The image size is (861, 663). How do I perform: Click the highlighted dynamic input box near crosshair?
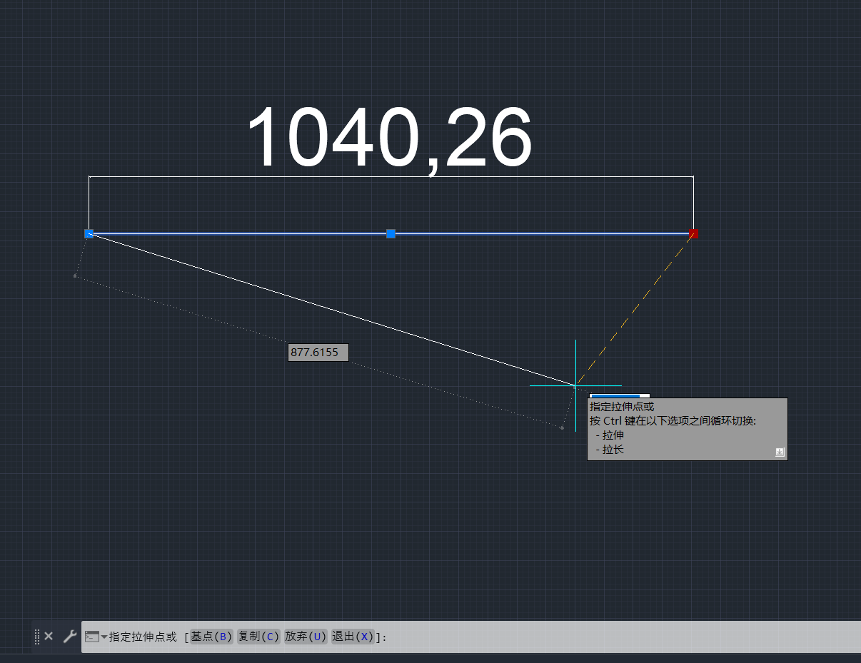click(619, 395)
